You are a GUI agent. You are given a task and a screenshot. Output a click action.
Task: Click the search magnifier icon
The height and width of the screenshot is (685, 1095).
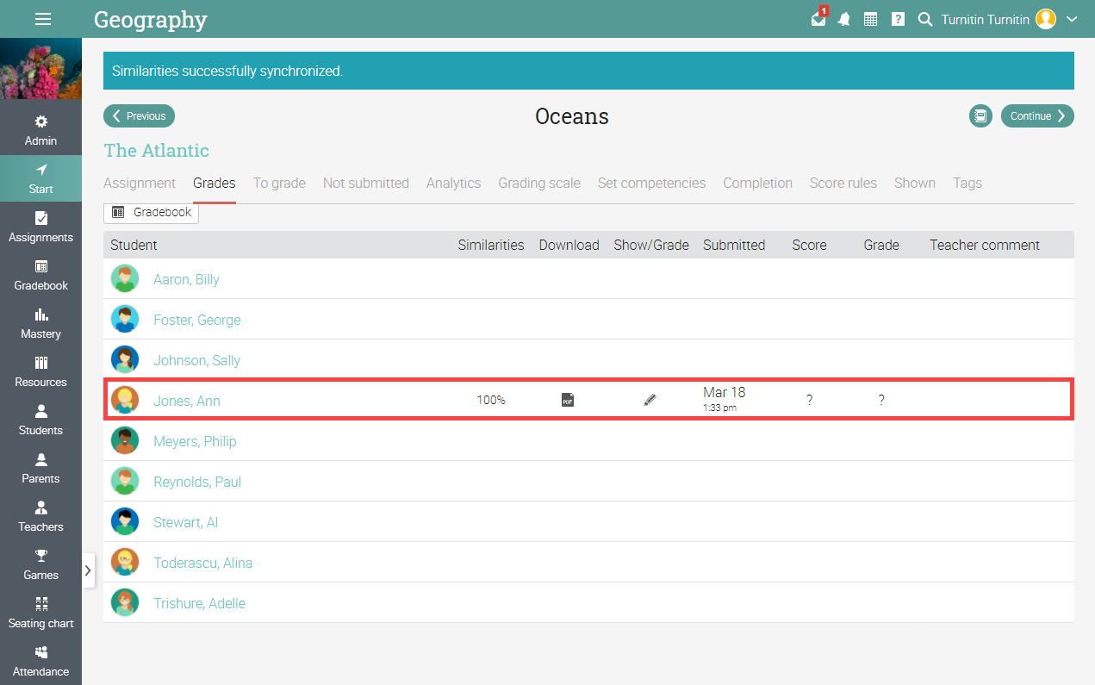coord(925,19)
